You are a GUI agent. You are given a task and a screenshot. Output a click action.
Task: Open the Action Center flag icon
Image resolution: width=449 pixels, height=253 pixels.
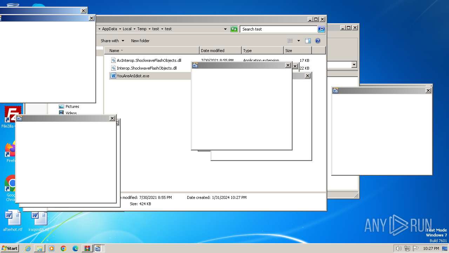pos(416,248)
